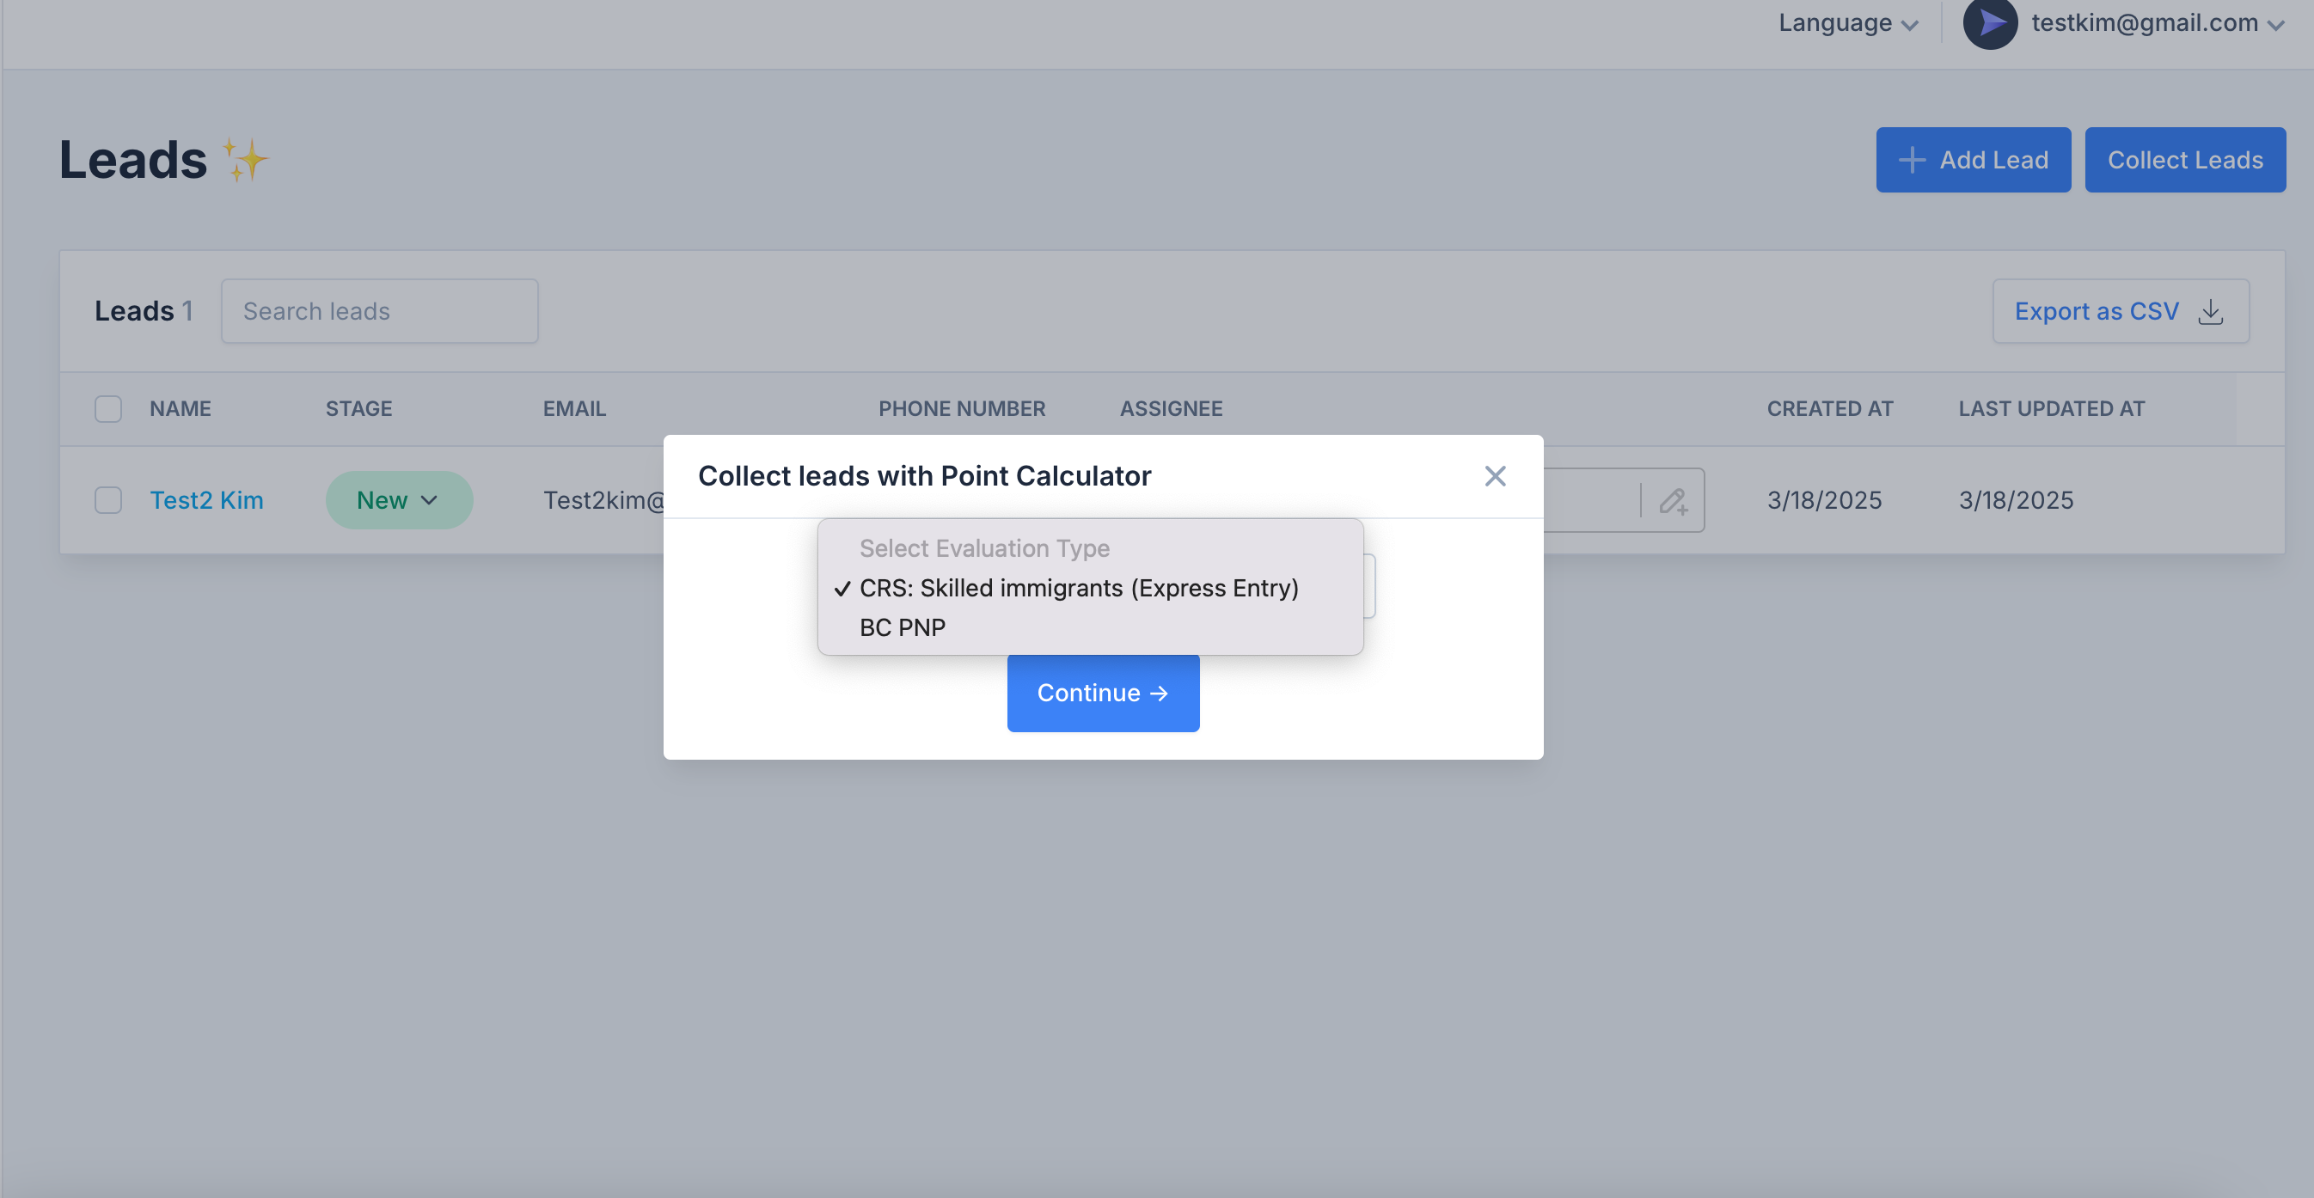Image resolution: width=2314 pixels, height=1198 pixels.
Task: Open the Language dropdown
Action: point(1848,23)
